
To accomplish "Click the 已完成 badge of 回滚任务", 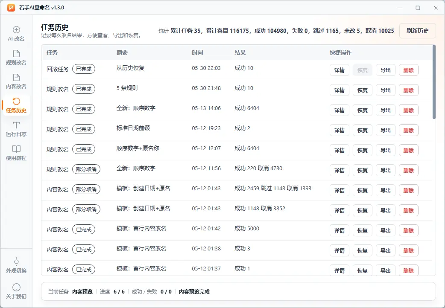I will [84, 69].
